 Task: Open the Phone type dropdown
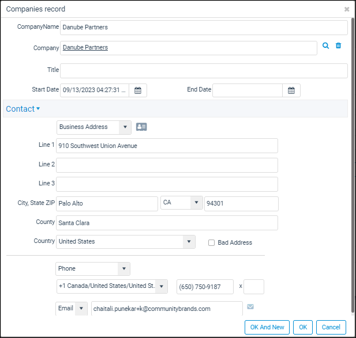tap(93, 269)
